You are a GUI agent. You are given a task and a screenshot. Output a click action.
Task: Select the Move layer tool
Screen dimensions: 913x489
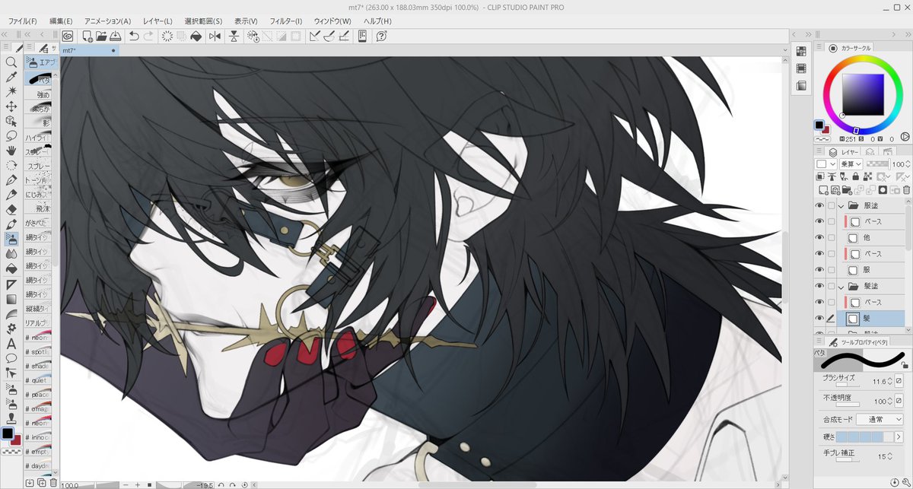tap(11, 106)
